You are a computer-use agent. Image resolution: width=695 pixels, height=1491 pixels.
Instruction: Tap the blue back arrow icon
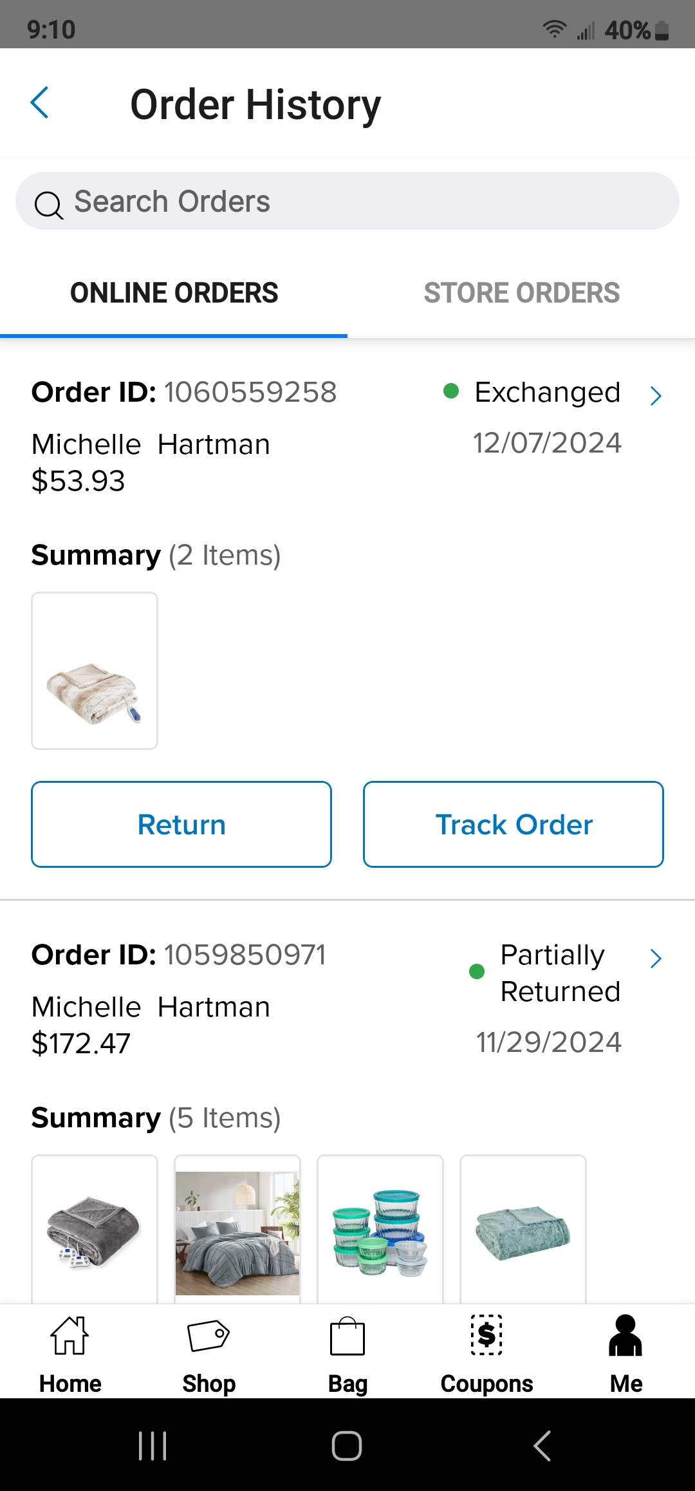coord(40,103)
